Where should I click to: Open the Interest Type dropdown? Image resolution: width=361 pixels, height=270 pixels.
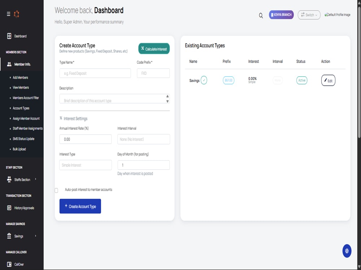[86, 165]
